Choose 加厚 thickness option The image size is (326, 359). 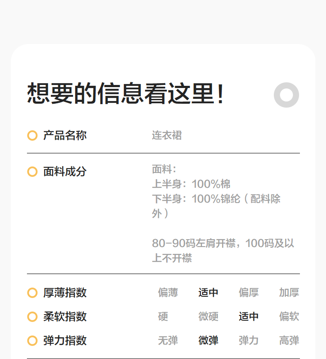click(289, 293)
